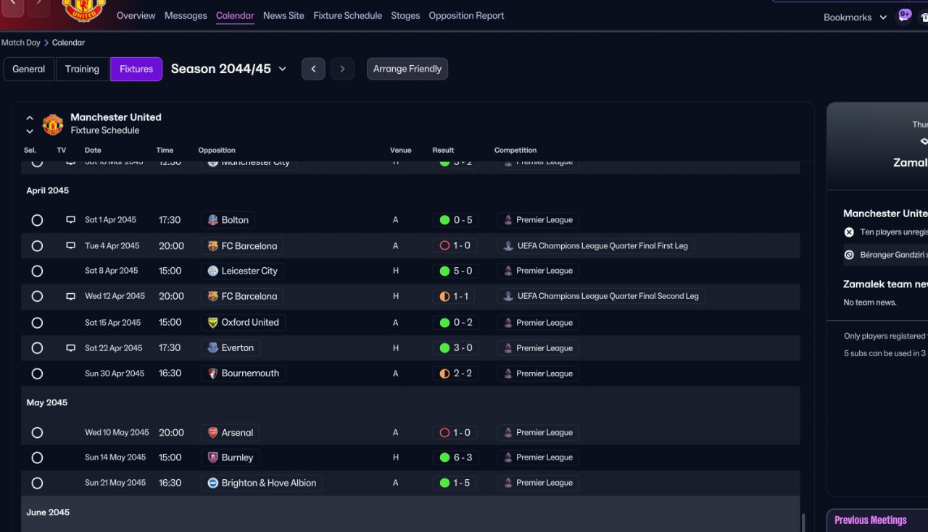Click the TV icon on the Bolton fixture row
The image size is (928, 532).
(x=71, y=220)
